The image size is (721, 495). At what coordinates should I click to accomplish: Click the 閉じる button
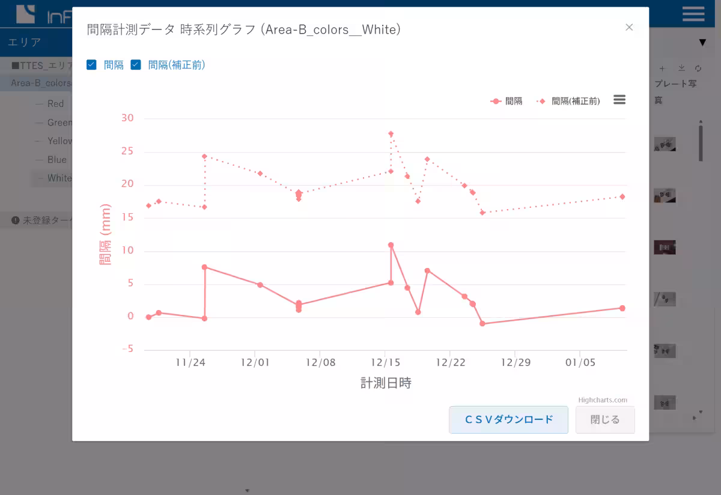point(604,419)
